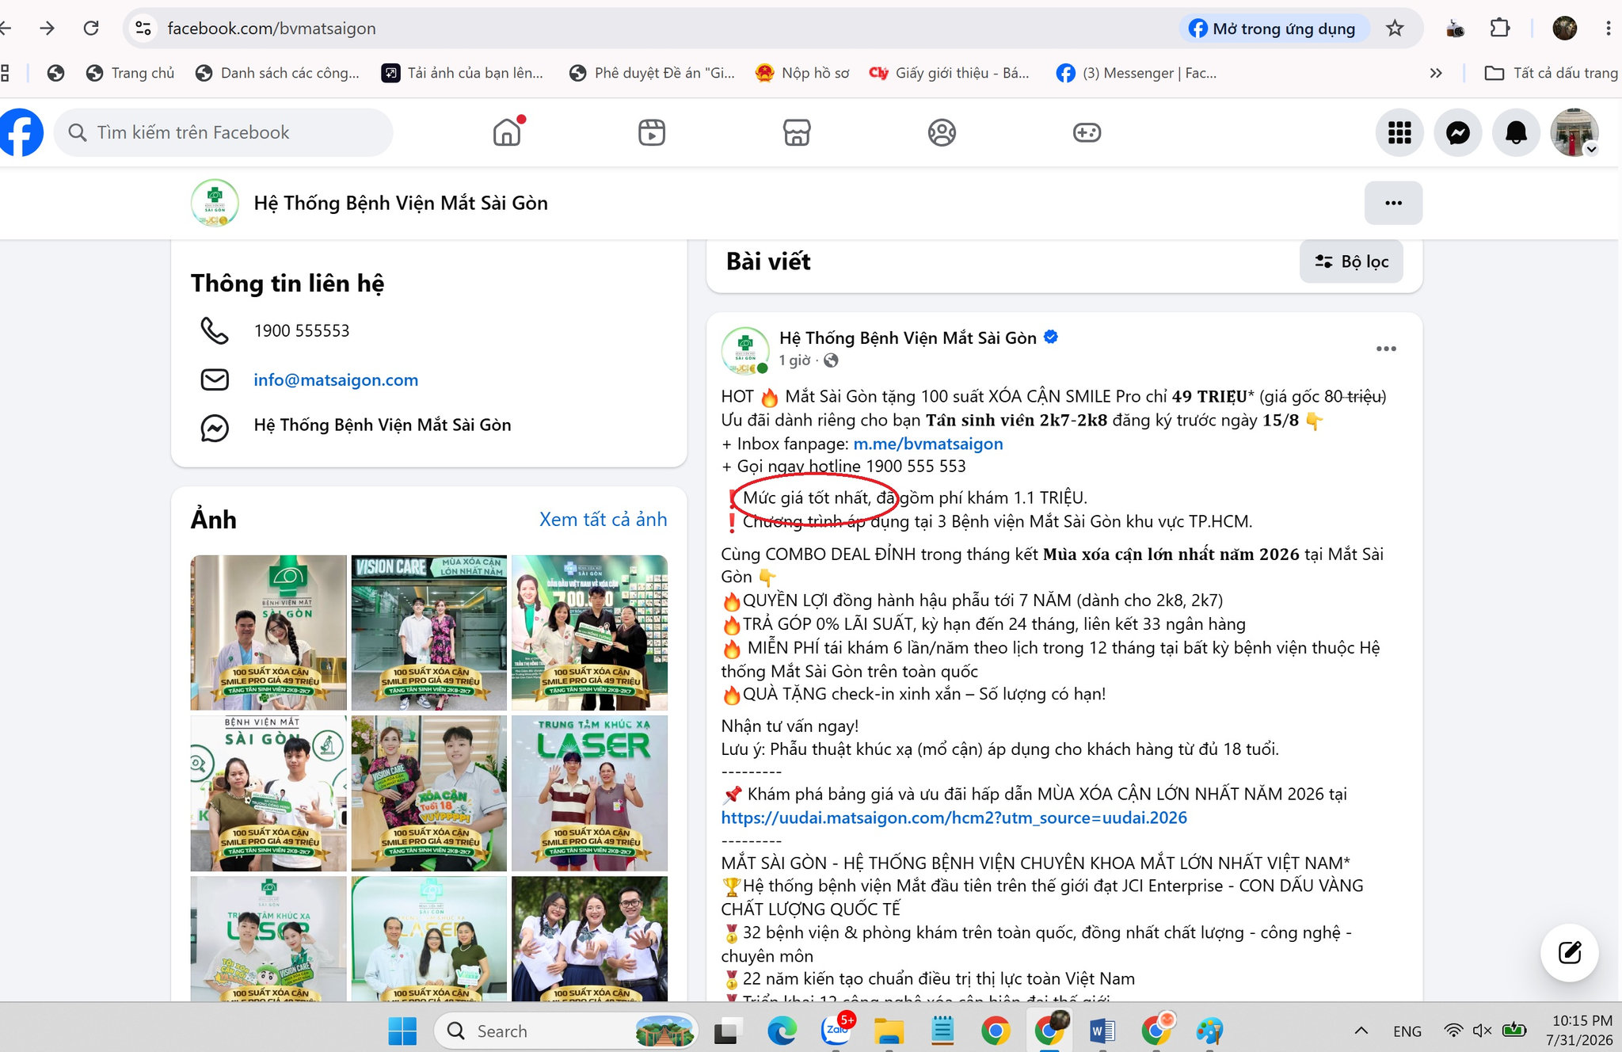Open first photo with doctor and girl

268,632
